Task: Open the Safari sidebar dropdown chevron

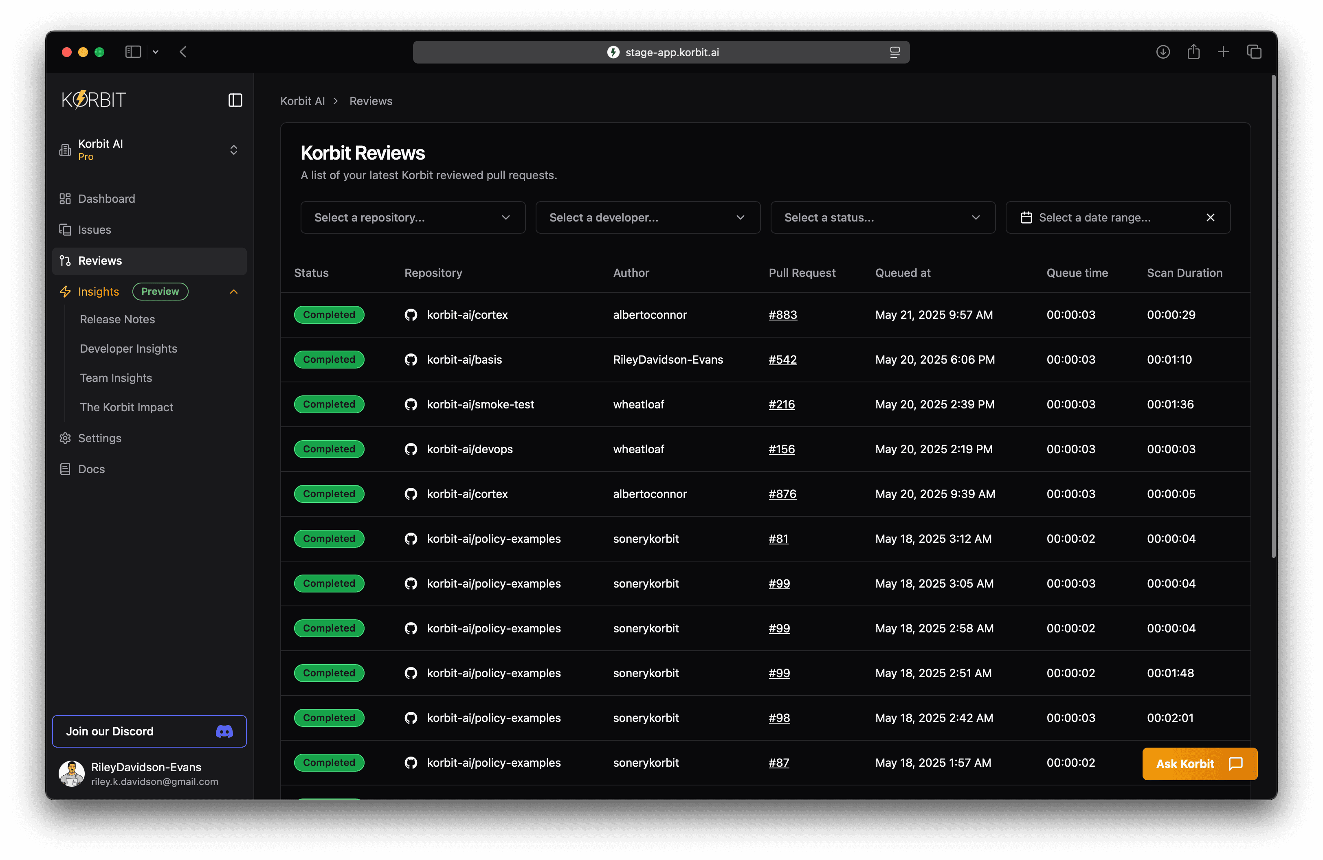Action: coord(156,52)
